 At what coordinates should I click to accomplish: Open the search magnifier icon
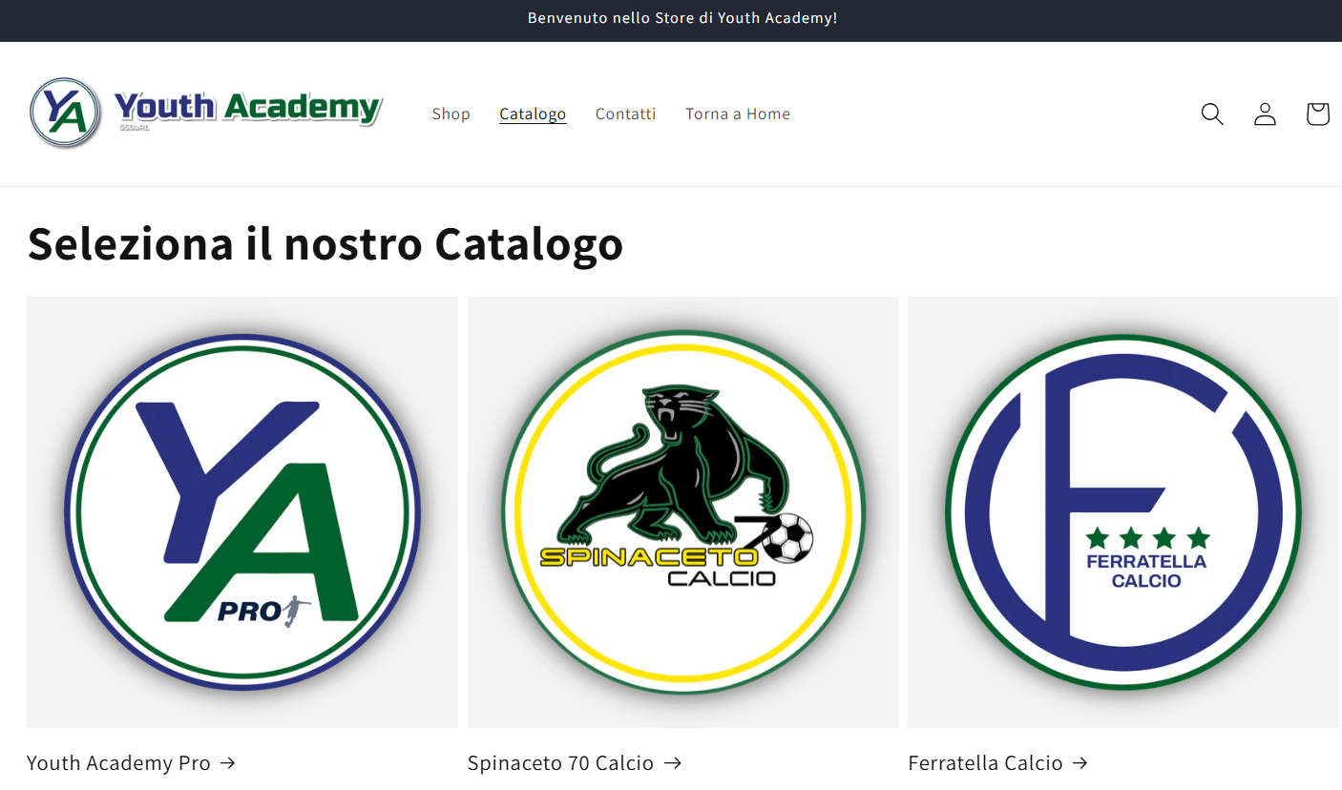[1212, 114]
